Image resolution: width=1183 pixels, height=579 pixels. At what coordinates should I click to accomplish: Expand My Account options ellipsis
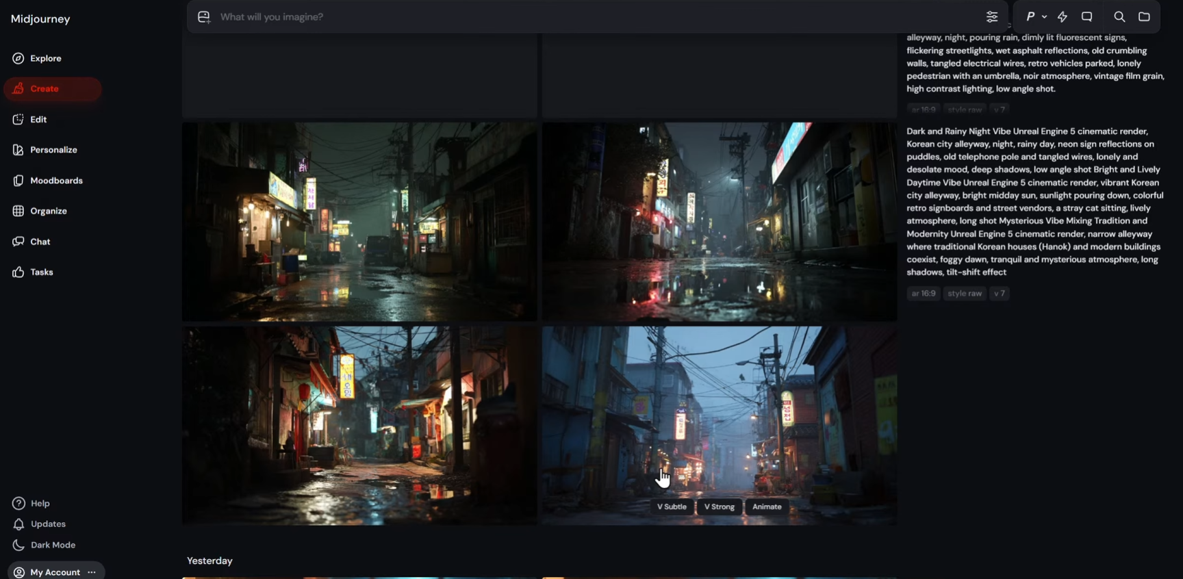tap(92, 572)
